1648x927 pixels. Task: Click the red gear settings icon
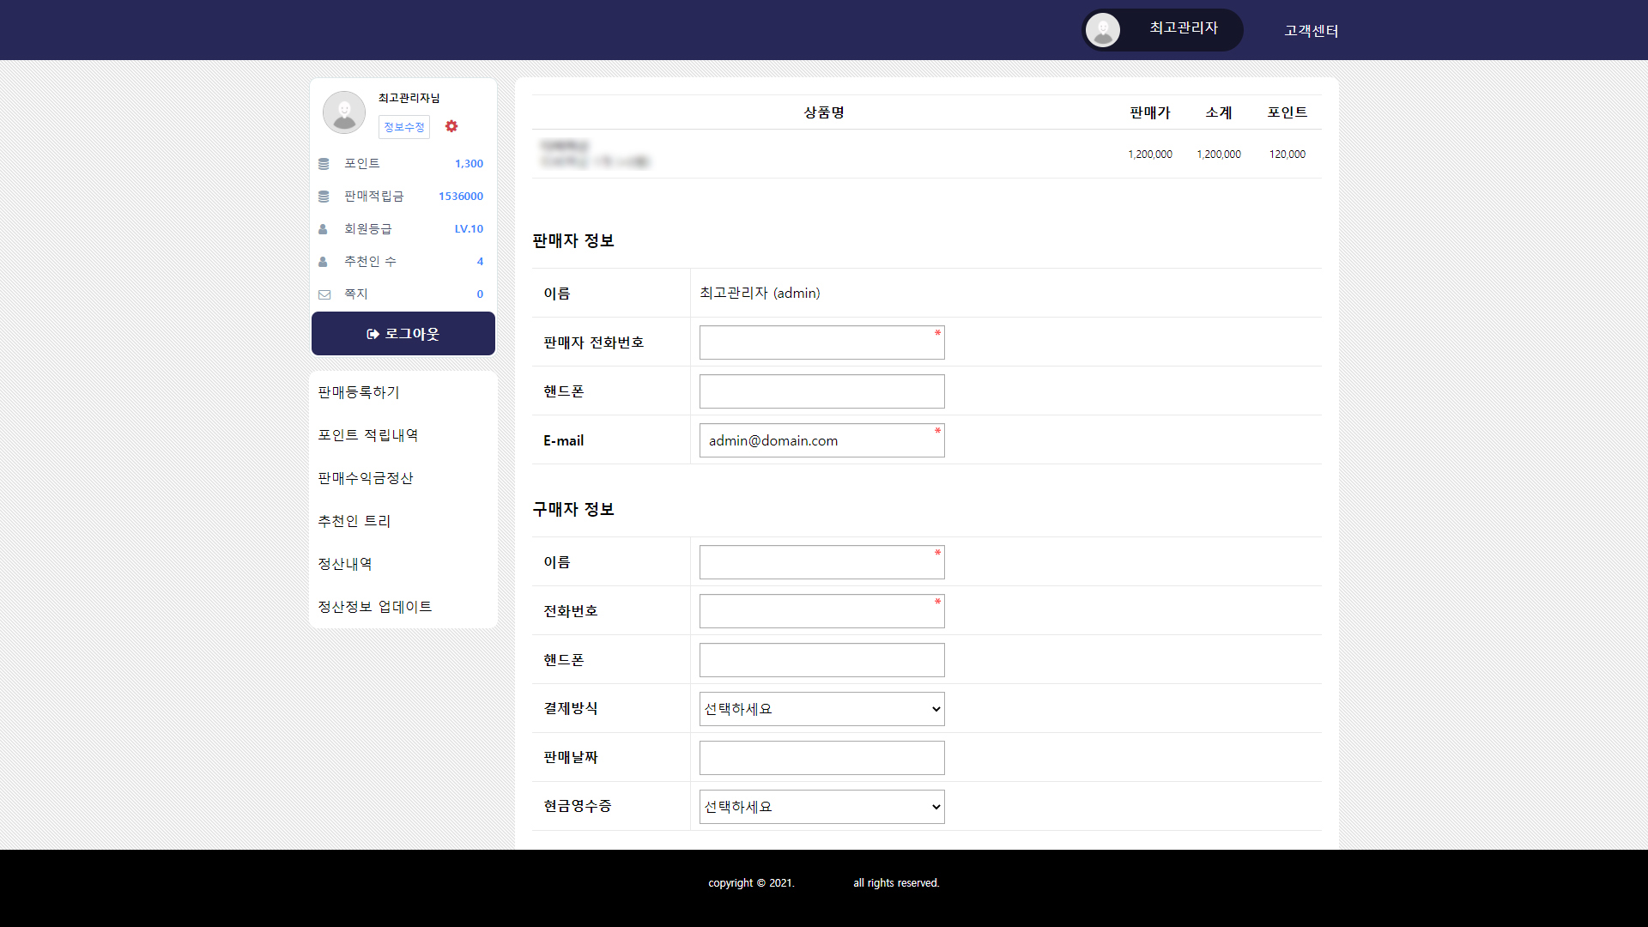point(451,126)
